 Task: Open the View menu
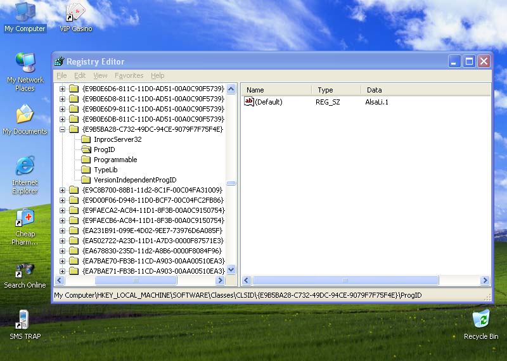100,75
